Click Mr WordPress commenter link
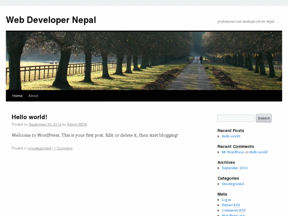This screenshot has height=216, width=288. [233, 152]
